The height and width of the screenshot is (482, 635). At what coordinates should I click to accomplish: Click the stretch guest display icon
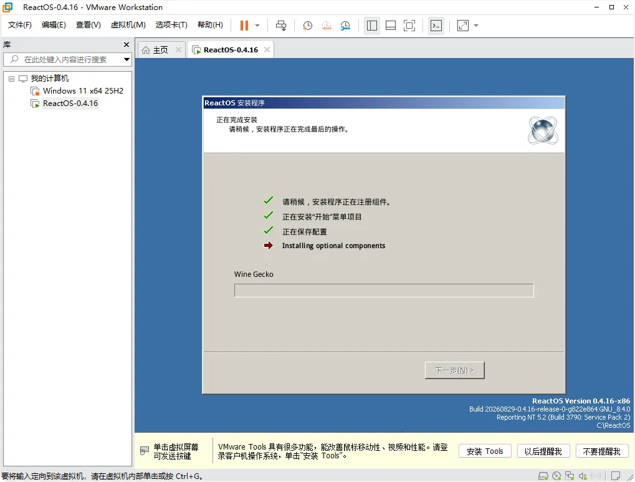tap(463, 26)
